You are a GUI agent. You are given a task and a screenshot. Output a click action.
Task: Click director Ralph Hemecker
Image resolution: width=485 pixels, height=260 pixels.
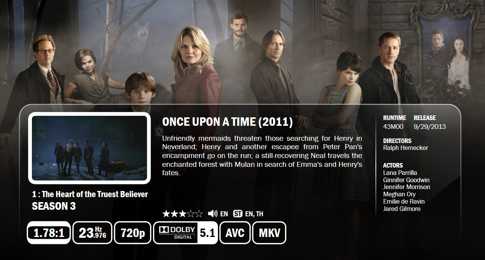point(405,148)
